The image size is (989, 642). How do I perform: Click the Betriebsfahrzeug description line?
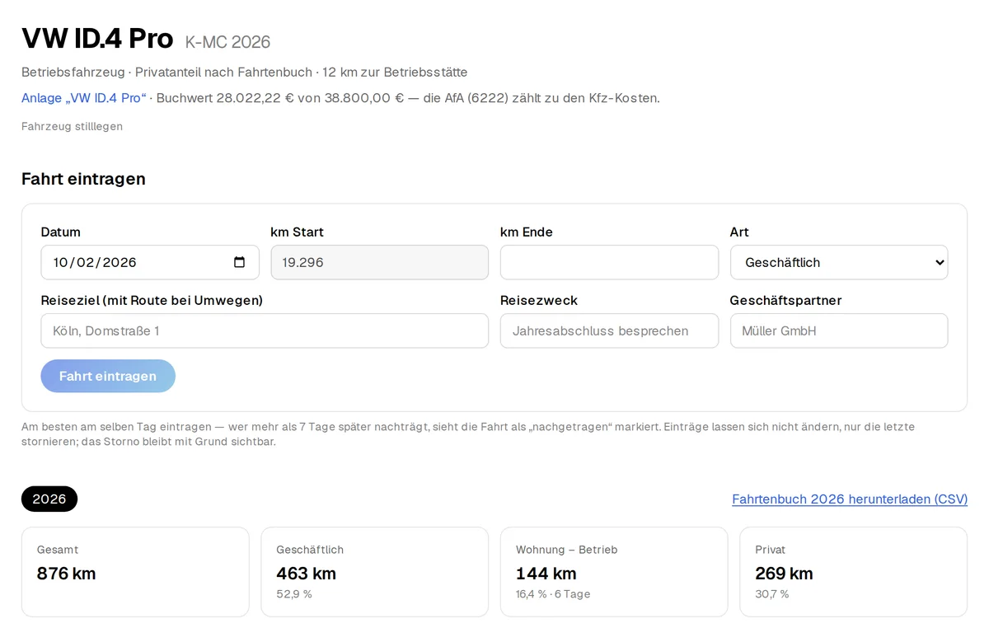(x=245, y=73)
